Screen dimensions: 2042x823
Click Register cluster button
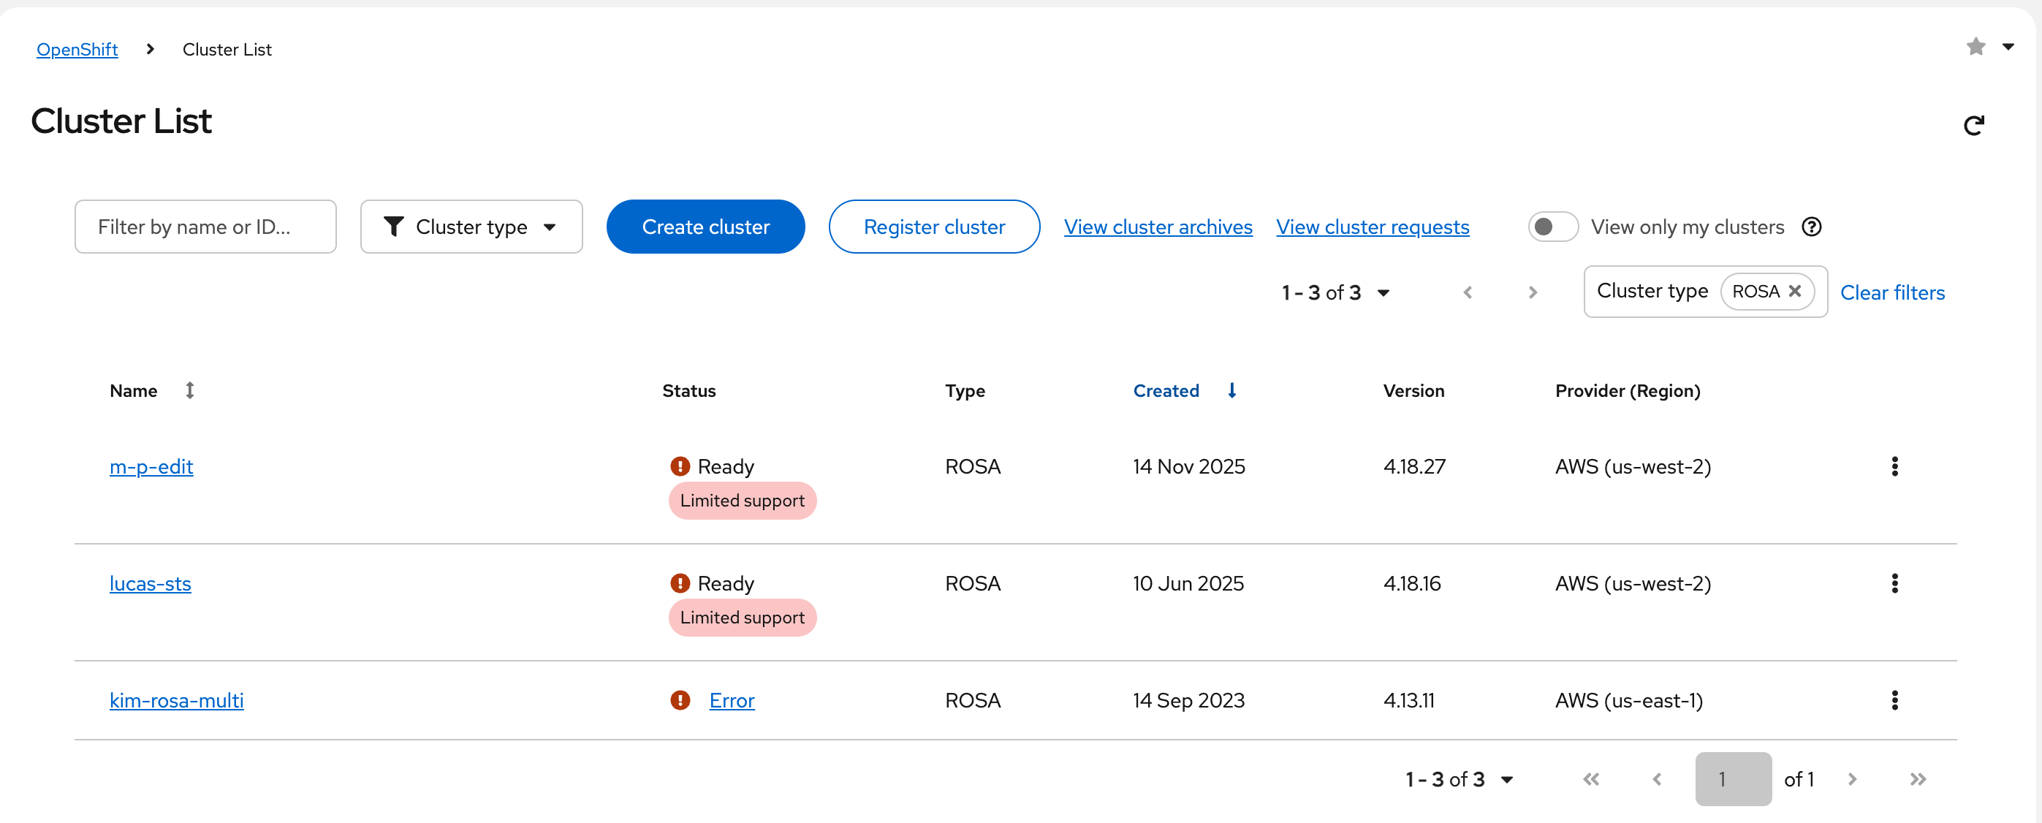[x=934, y=227]
